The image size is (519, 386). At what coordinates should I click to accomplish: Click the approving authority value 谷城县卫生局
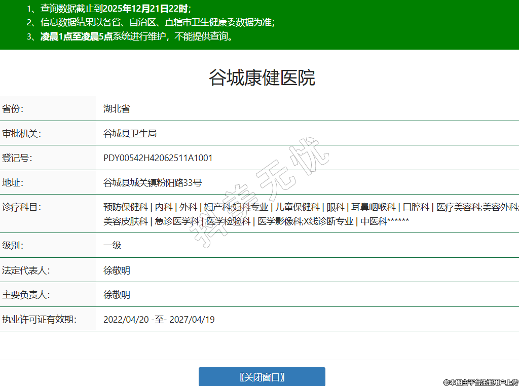pyautogui.click(x=130, y=133)
